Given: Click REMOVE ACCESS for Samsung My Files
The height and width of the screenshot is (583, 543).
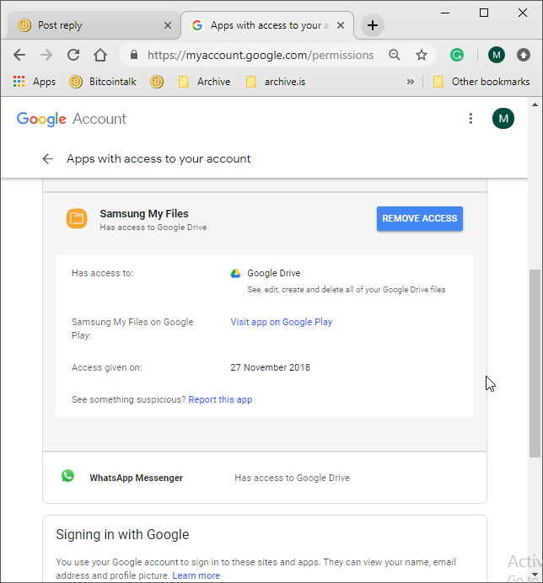Looking at the screenshot, I should (x=420, y=219).
